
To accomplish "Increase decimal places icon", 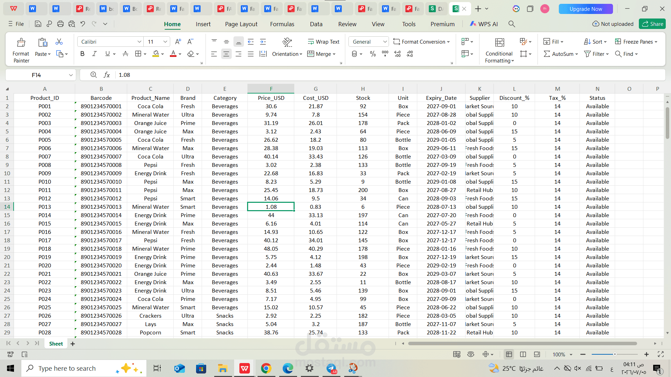I will point(397,54).
